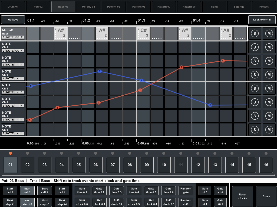The width and height of the screenshot is (277, 207).
Task: Set Gate time 0.5 on events
Action: point(151,190)
